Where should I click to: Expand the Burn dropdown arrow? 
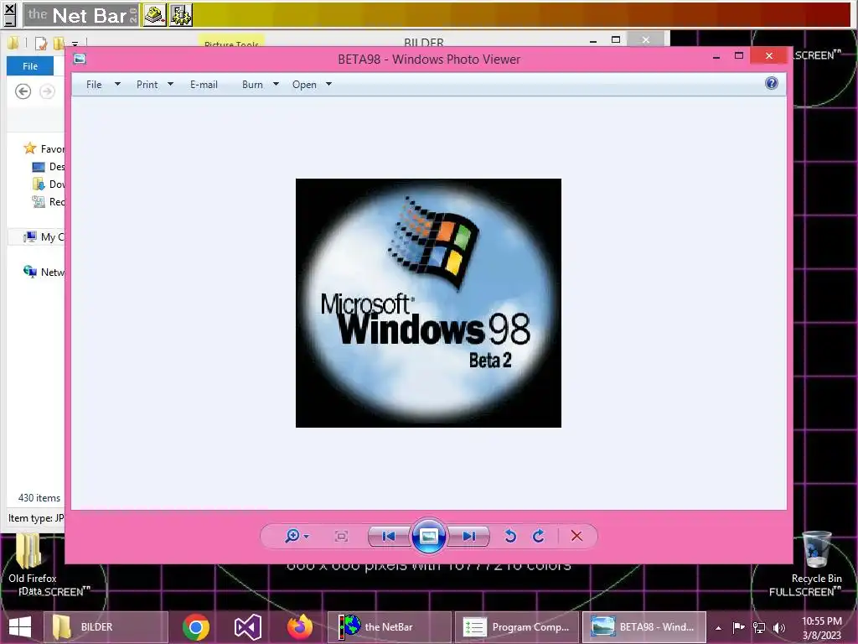[276, 85]
